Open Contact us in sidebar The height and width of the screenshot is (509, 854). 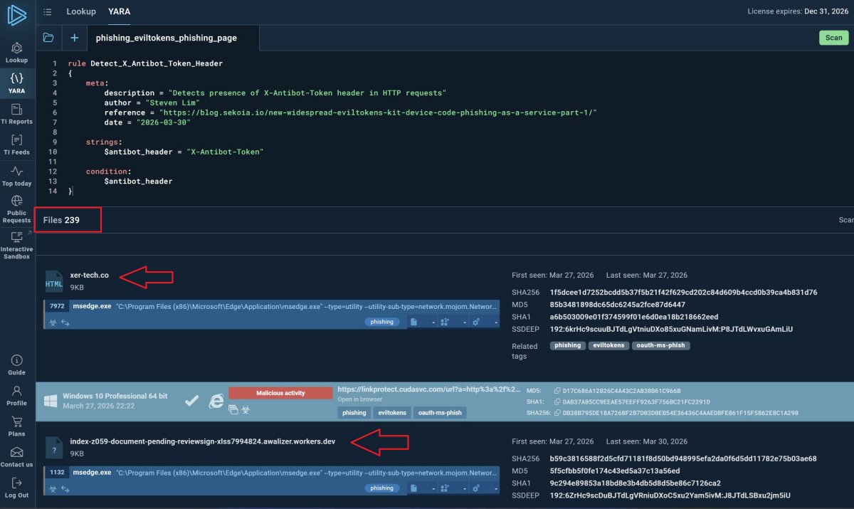[16, 457]
